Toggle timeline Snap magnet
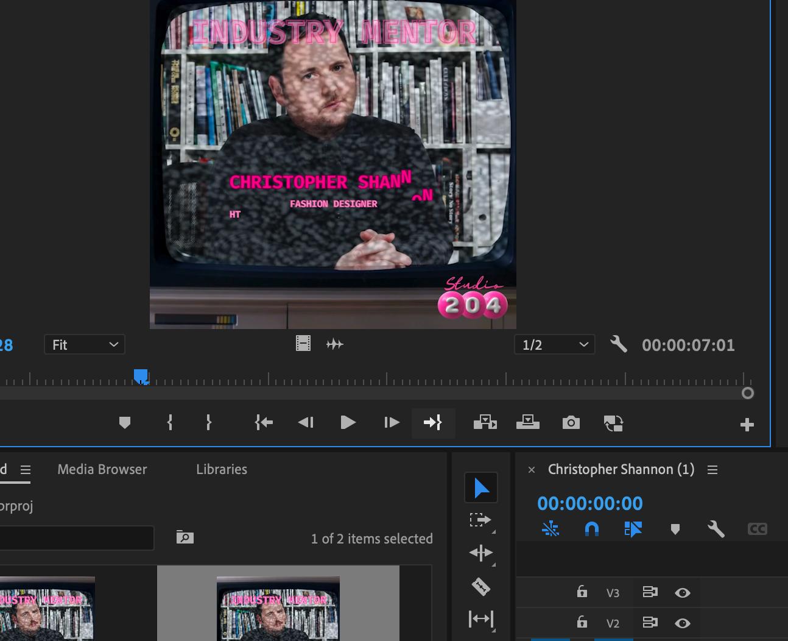788x641 pixels. [x=592, y=528]
